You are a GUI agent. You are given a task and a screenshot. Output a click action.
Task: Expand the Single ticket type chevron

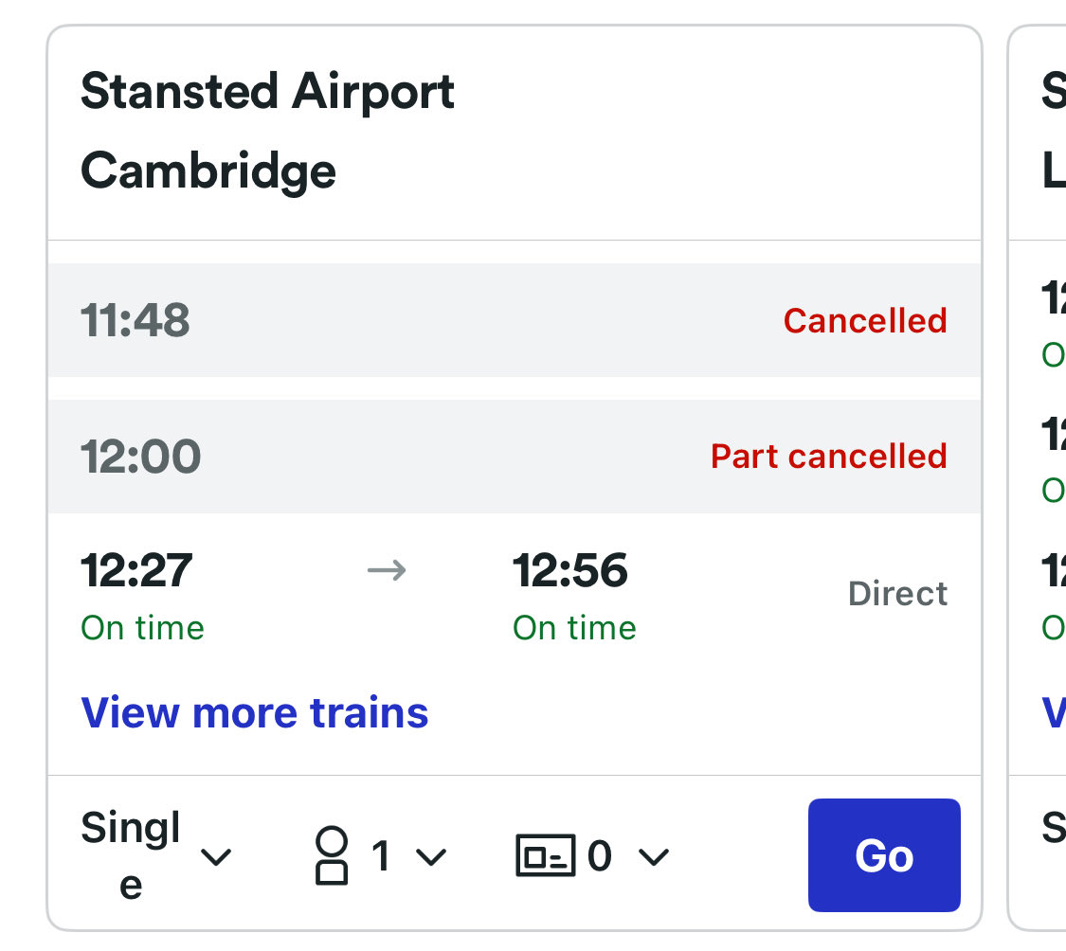coord(217,857)
